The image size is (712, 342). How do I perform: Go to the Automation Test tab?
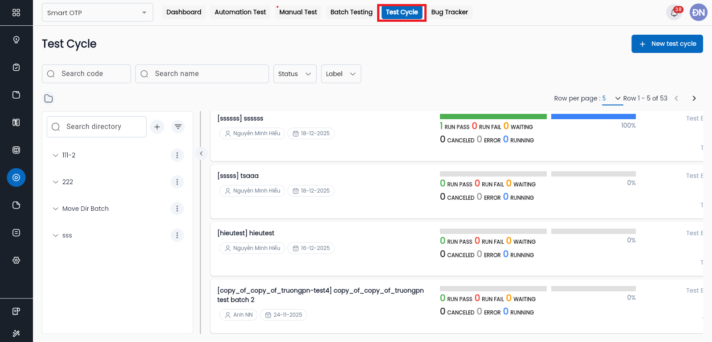coord(240,12)
